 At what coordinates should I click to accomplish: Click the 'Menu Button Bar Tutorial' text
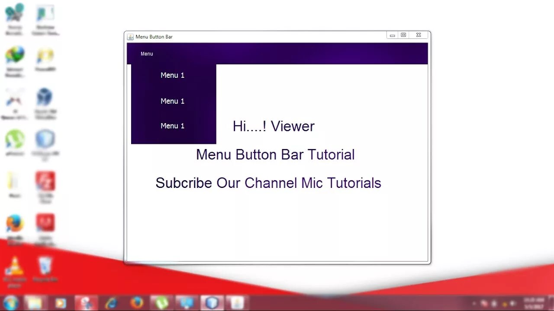(x=275, y=155)
